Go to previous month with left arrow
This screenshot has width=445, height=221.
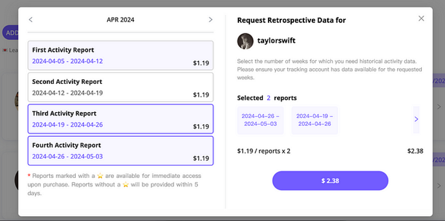coord(31,20)
